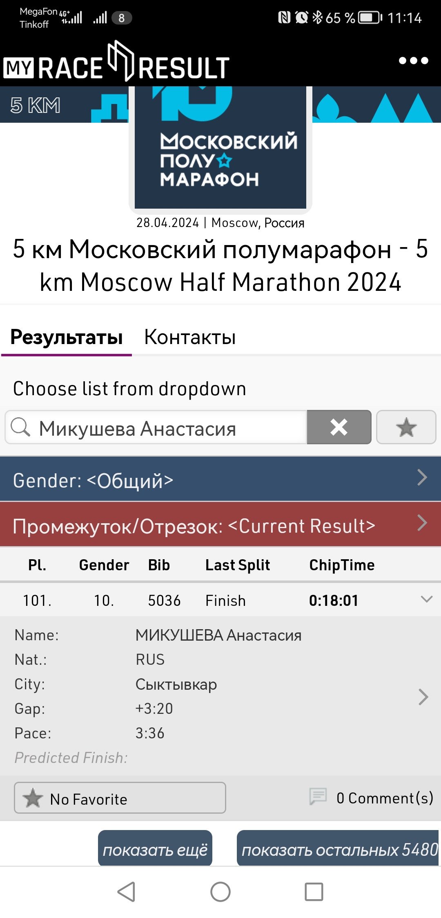Viewport: 441px width, 918px height.
Task: Open the three-dot overflow menu
Action: tap(413, 61)
